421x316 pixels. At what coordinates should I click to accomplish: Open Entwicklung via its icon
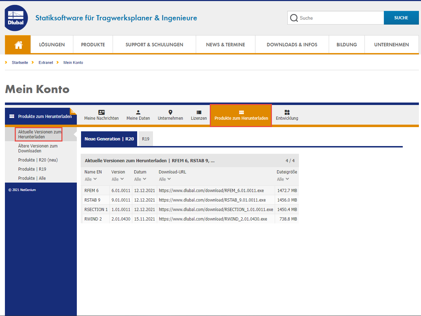[287, 113]
